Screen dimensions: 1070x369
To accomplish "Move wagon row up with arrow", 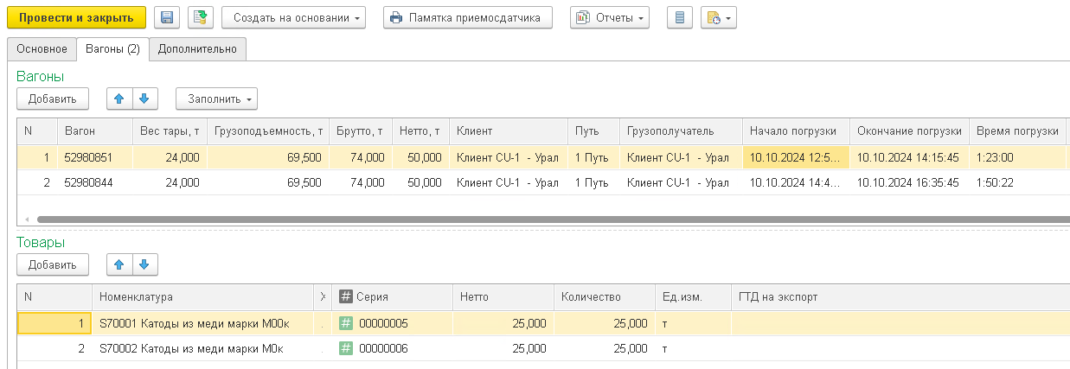I will (x=119, y=99).
